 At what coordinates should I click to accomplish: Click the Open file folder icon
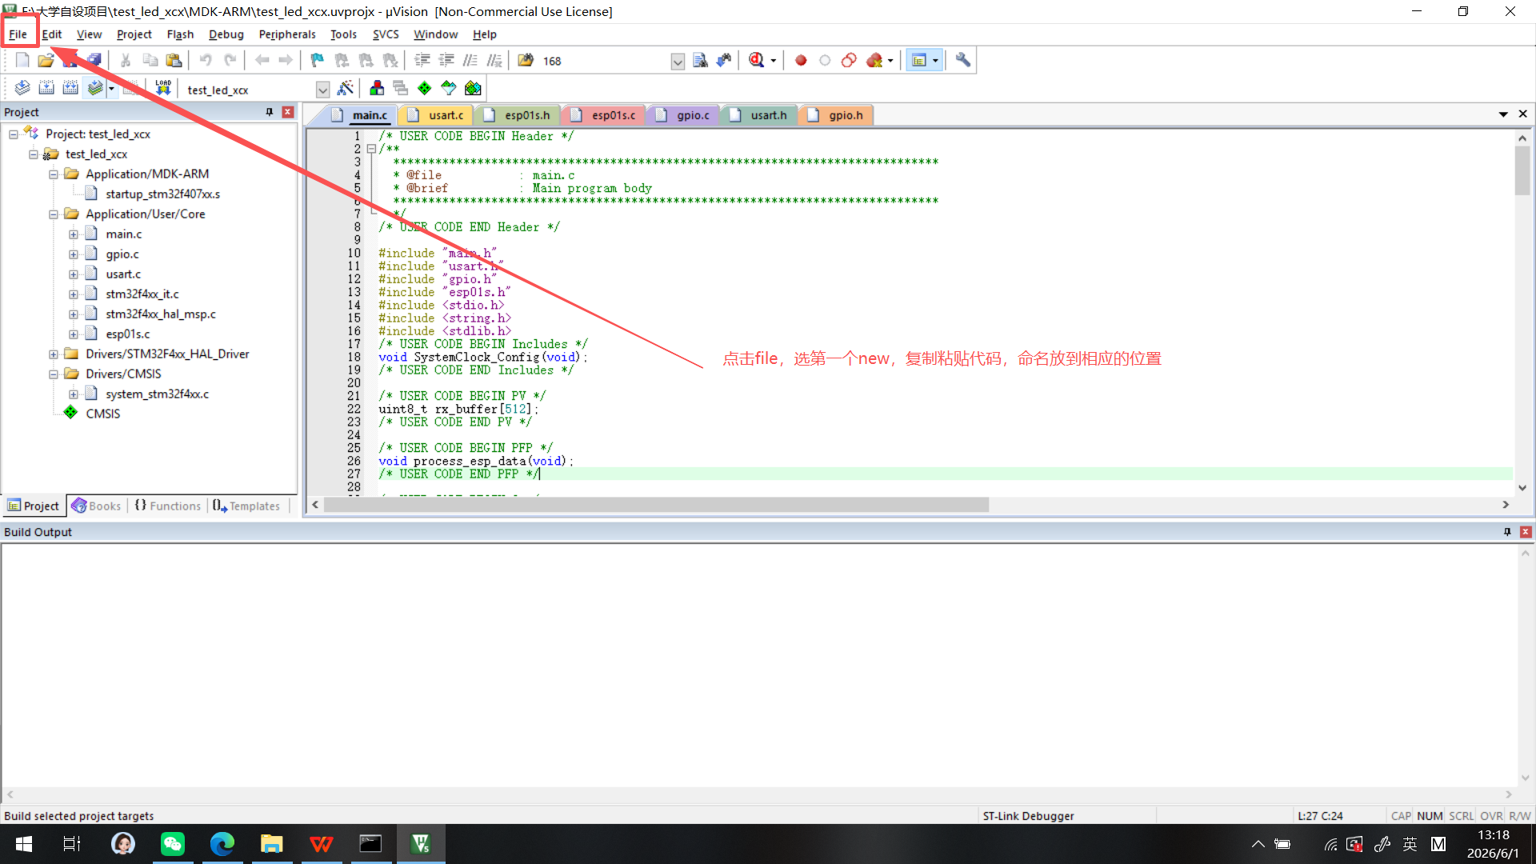pyautogui.click(x=46, y=60)
